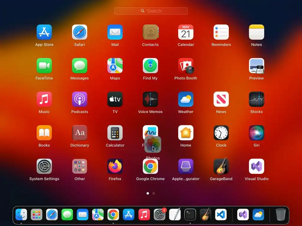
Task: Open Maps in the Launchpad grid
Action: [115, 66]
